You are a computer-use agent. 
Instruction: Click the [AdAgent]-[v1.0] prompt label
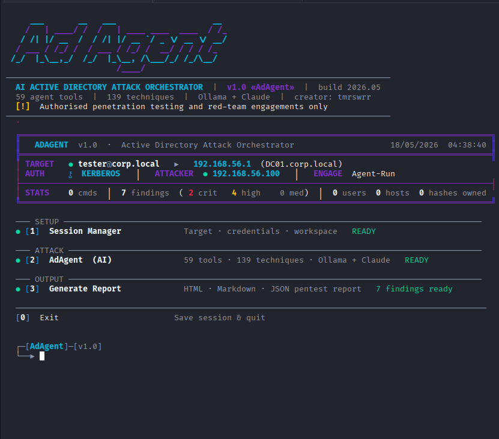click(x=64, y=346)
